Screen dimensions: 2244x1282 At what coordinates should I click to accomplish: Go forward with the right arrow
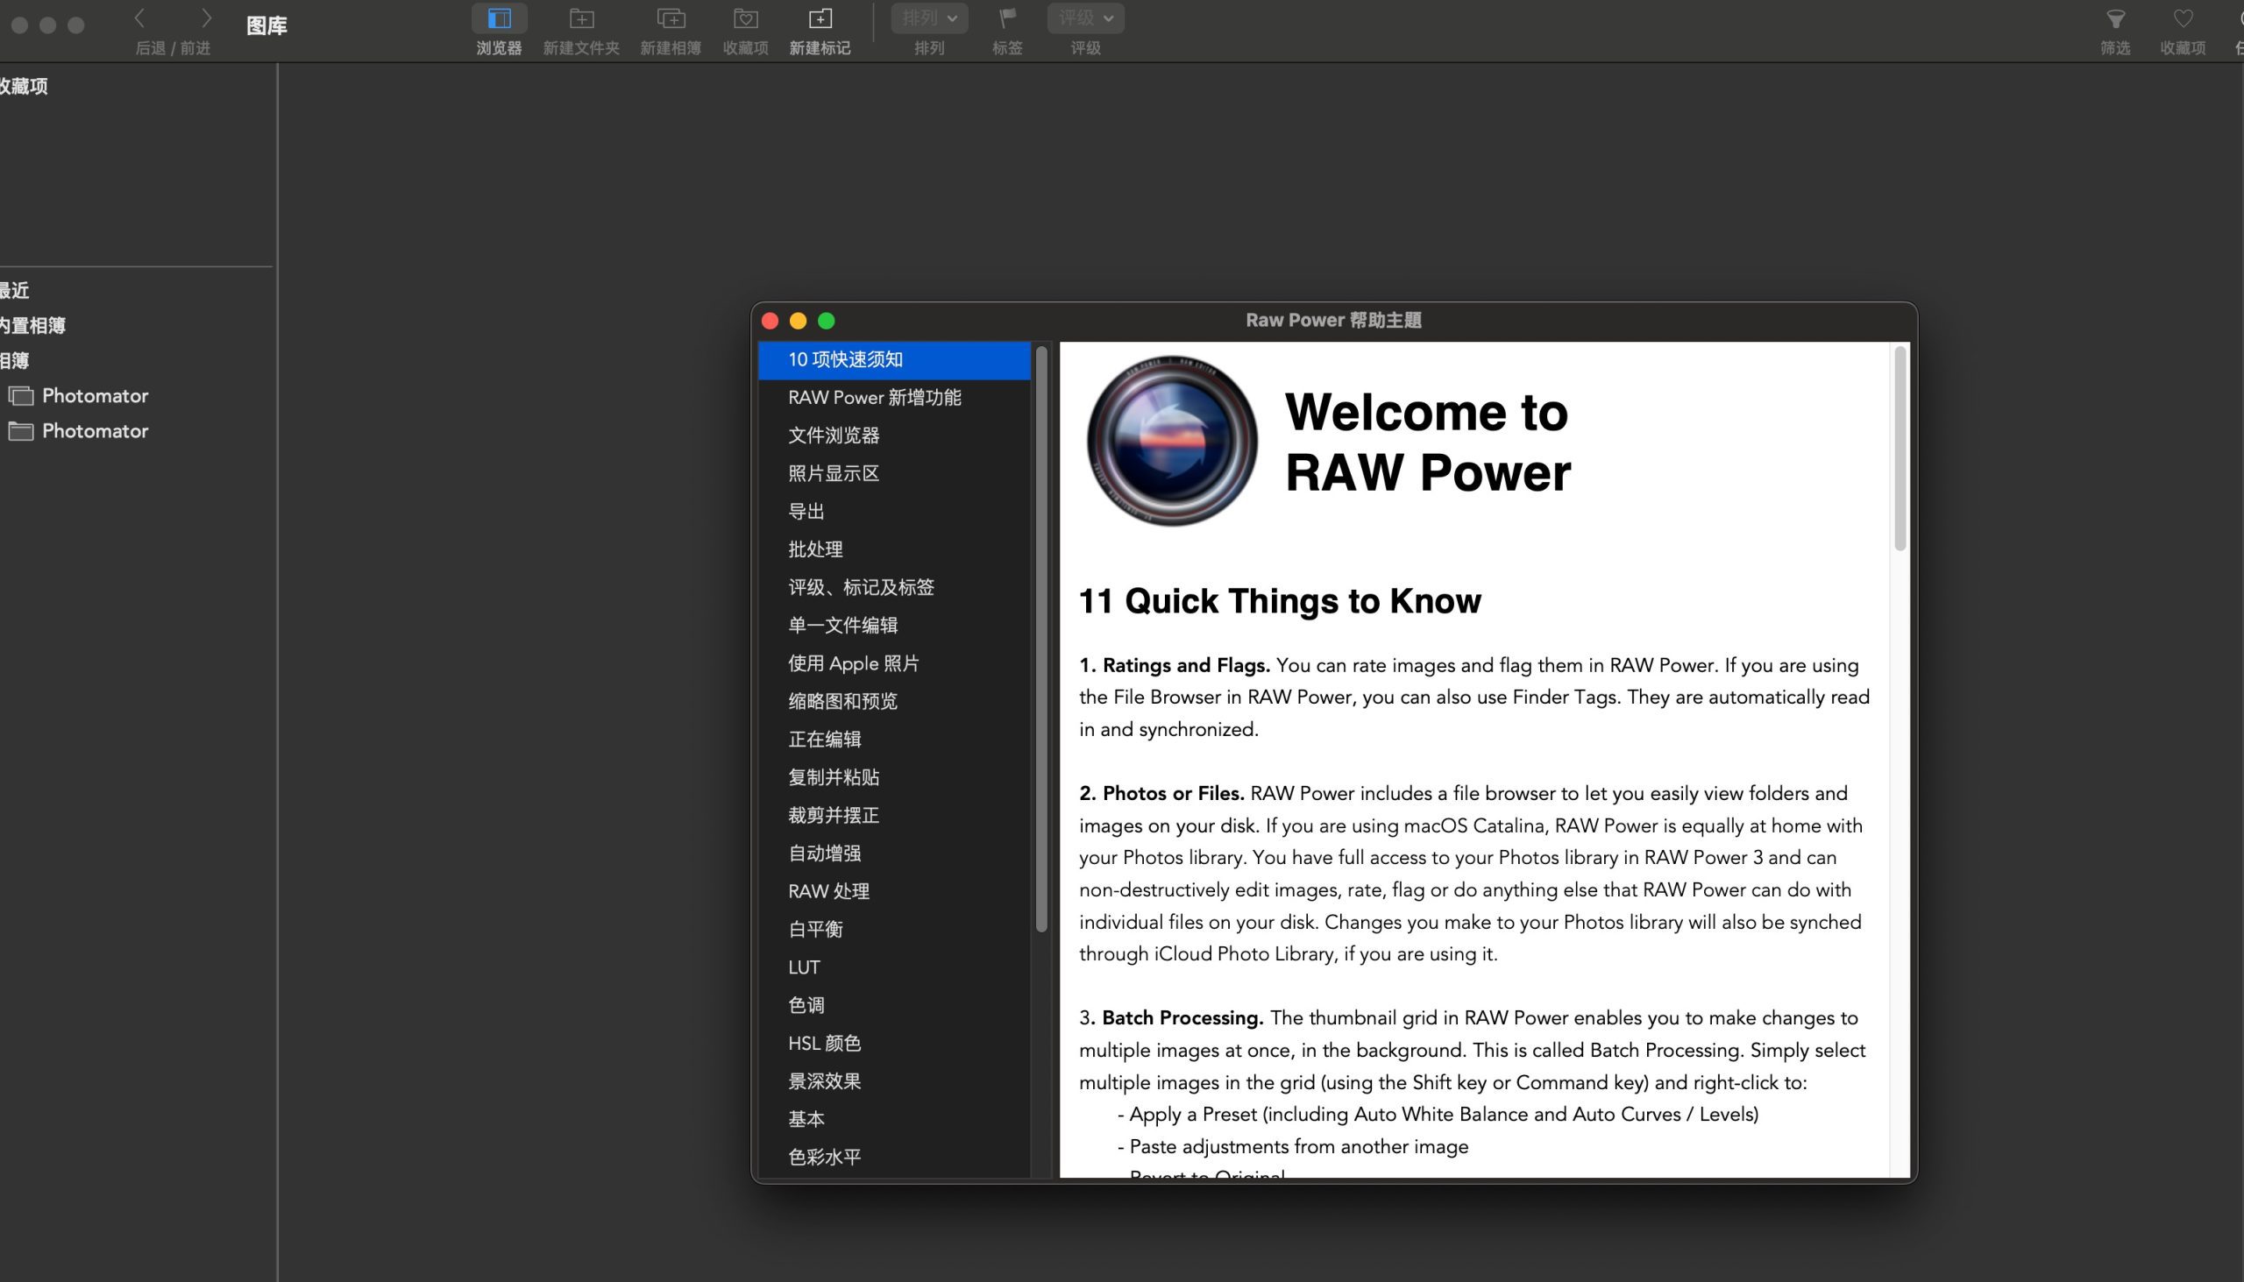click(206, 18)
